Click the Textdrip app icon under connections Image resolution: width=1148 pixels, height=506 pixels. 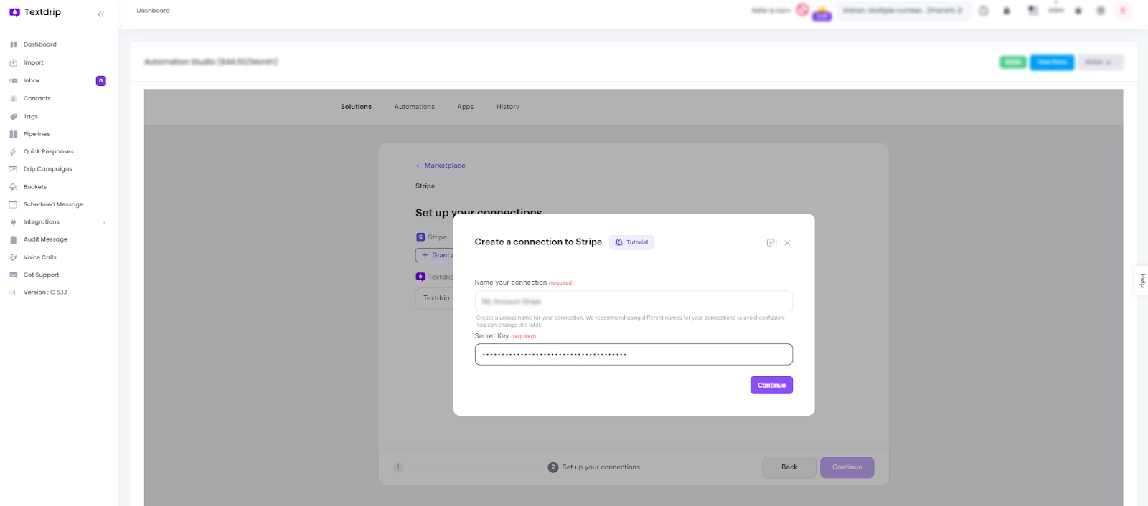[x=420, y=277]
